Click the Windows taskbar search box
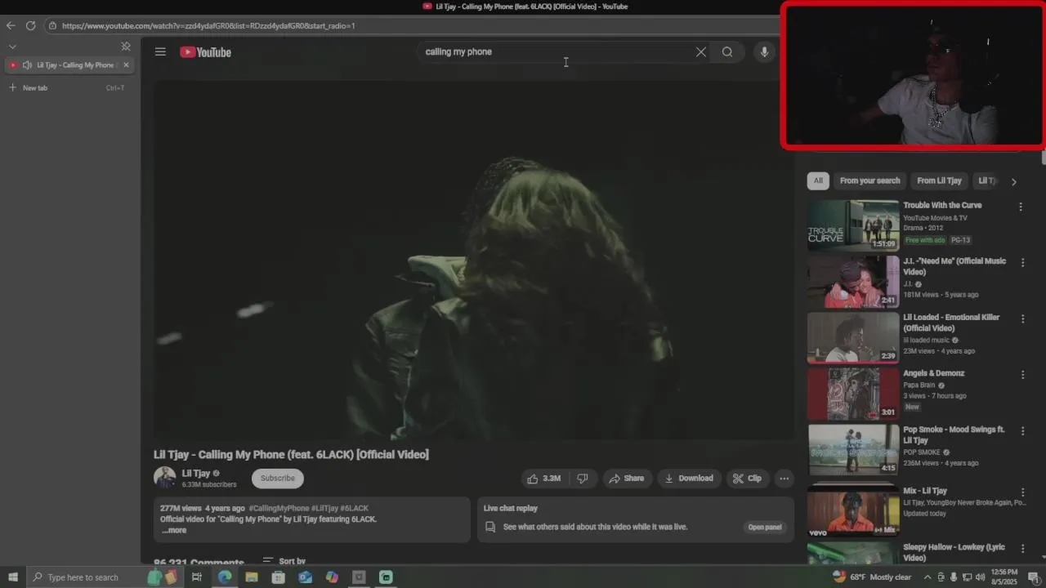 point(104,577)
